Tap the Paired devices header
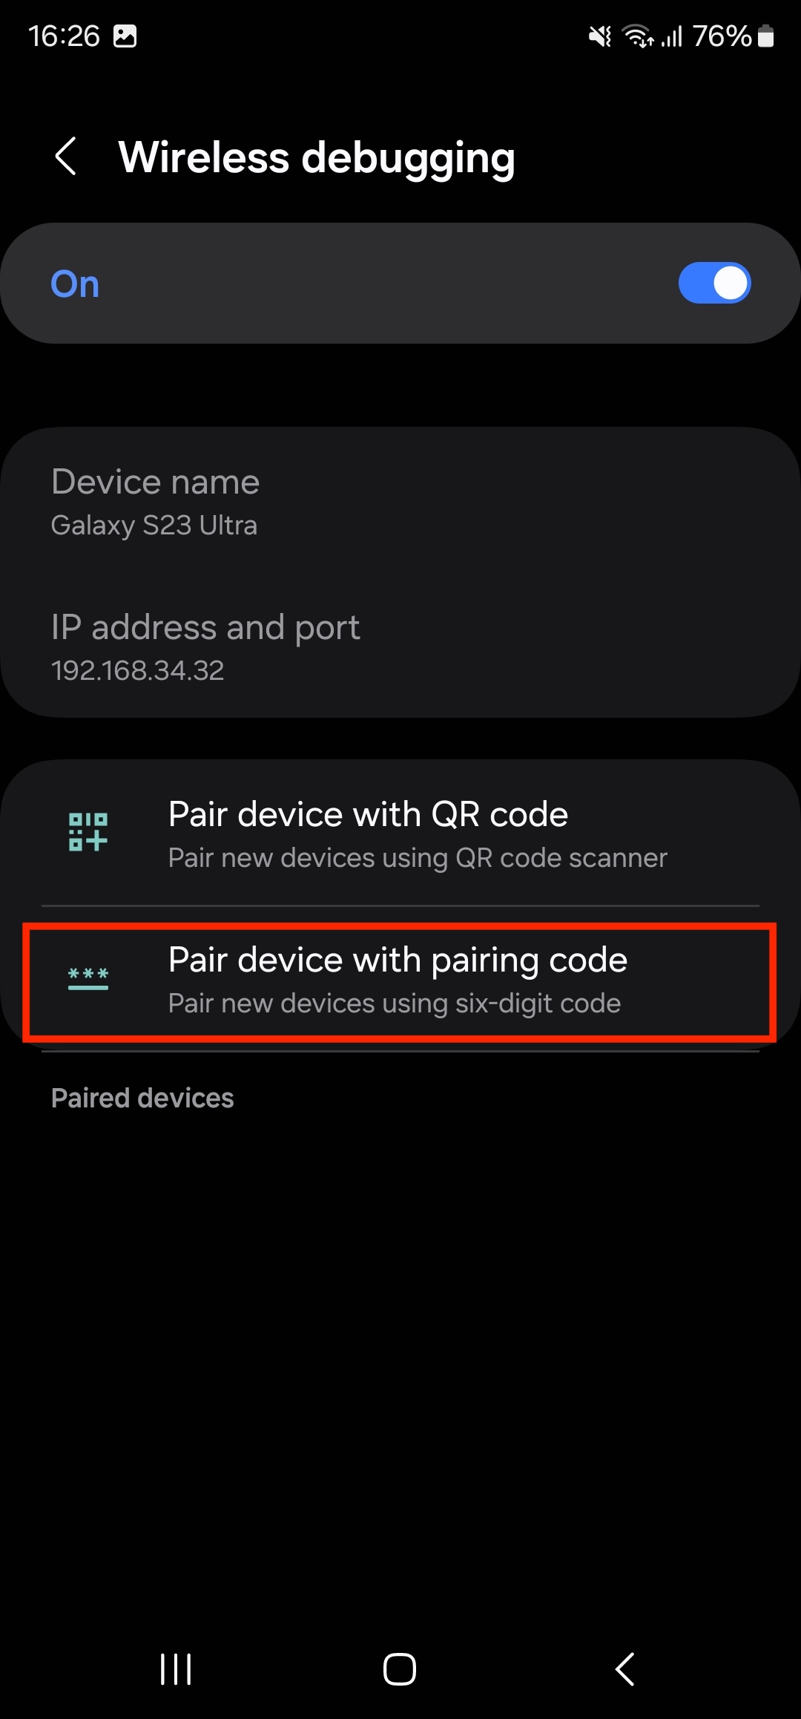This screenshot has width=801, height=1719. pos(142,1098)
